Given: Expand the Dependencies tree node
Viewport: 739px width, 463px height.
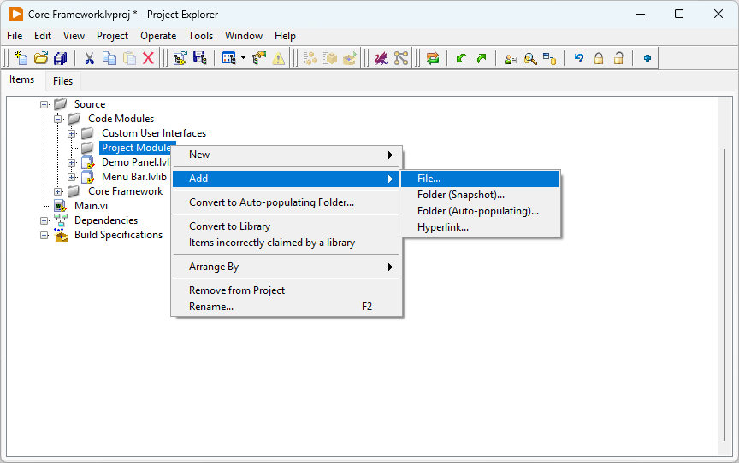Looking at the screenshot, I should (x=44, y=220).
